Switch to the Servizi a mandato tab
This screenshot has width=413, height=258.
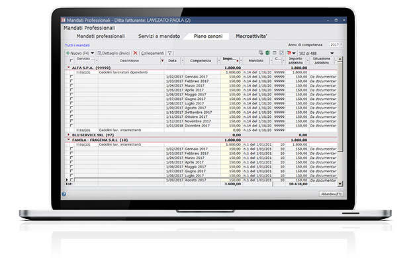(159, 36)
